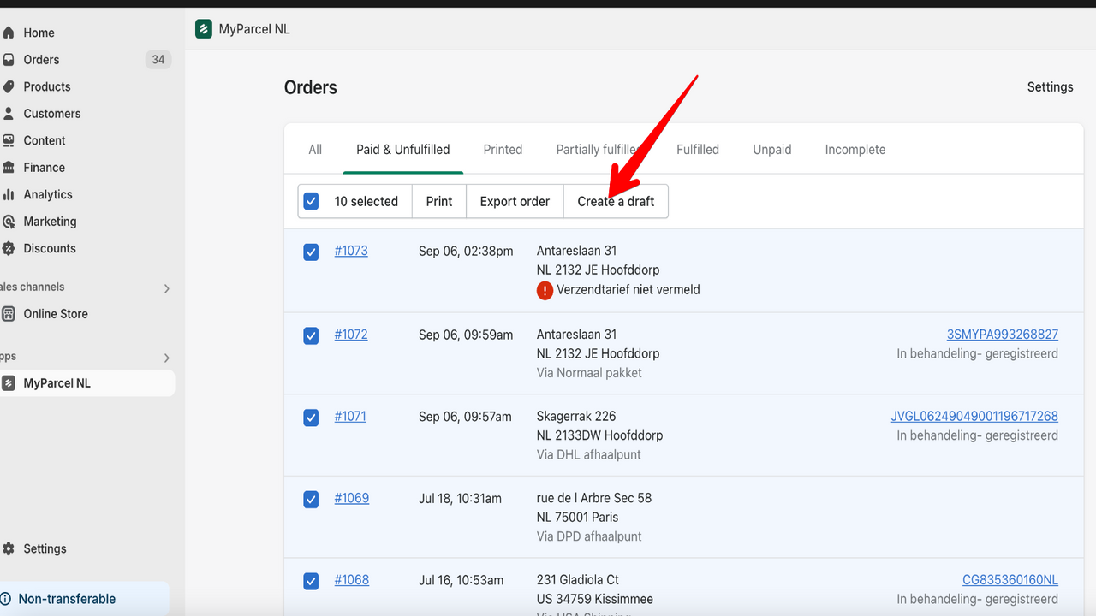This screenshot has width=1096, height=616.
Task: Uncheck order #1068 checkbox
Action: click(311, 581)
